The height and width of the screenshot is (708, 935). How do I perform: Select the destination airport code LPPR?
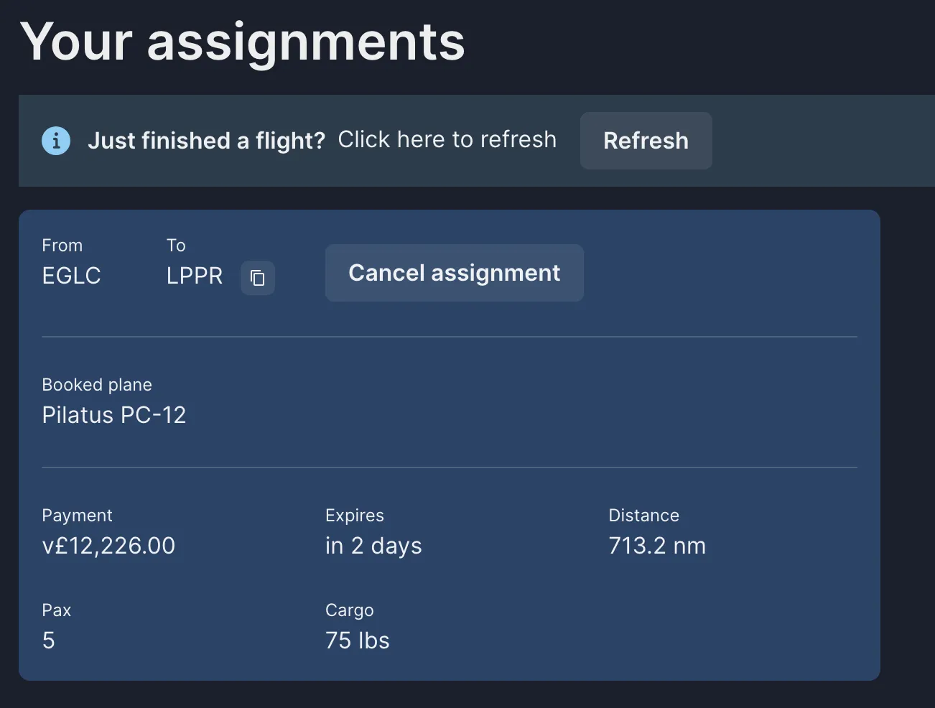(194, 276)
